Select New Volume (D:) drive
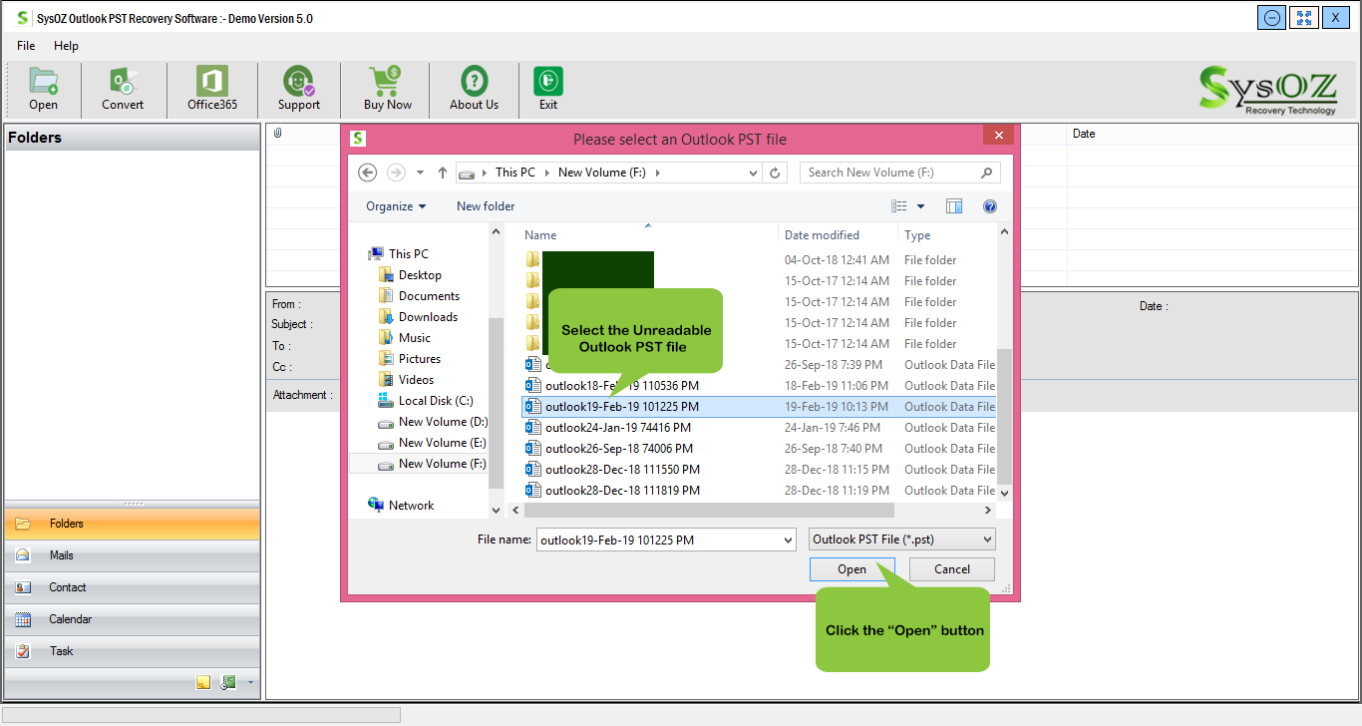 (x=433, y=422)
